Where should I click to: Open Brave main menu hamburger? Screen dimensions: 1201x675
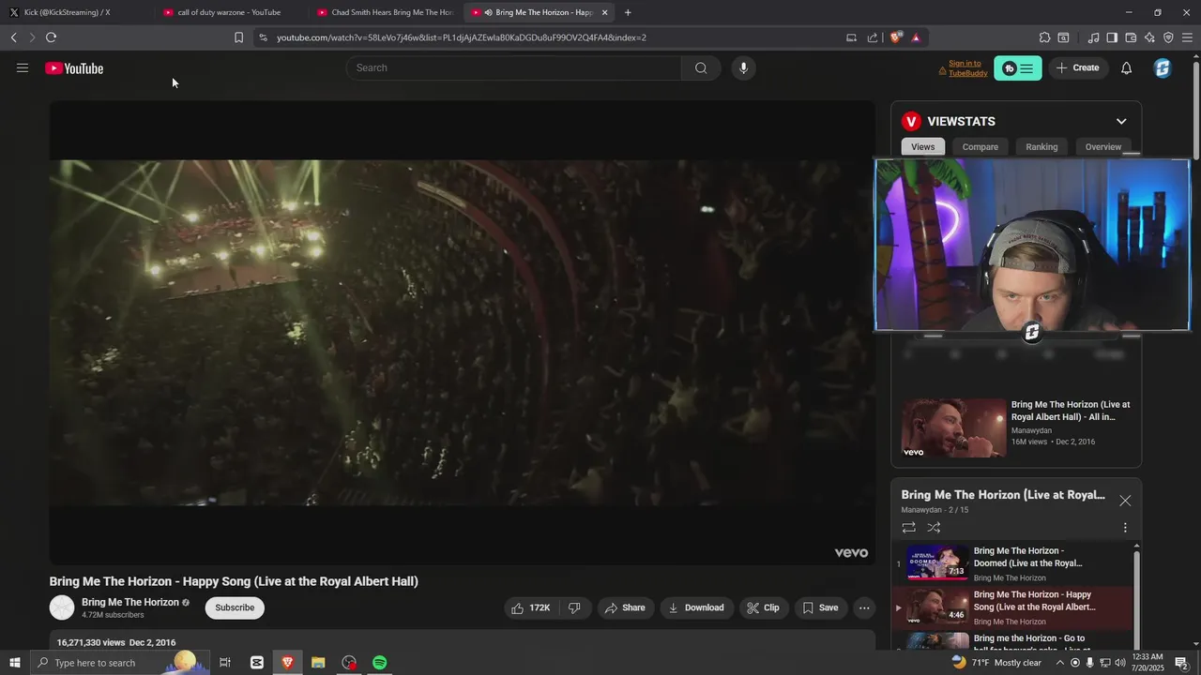coord(1187,37)
